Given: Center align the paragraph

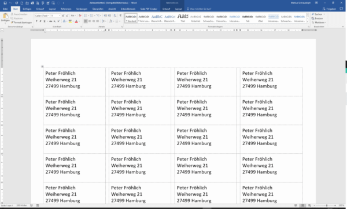Looking at the screenshot, I should click(x=90, y=21).
